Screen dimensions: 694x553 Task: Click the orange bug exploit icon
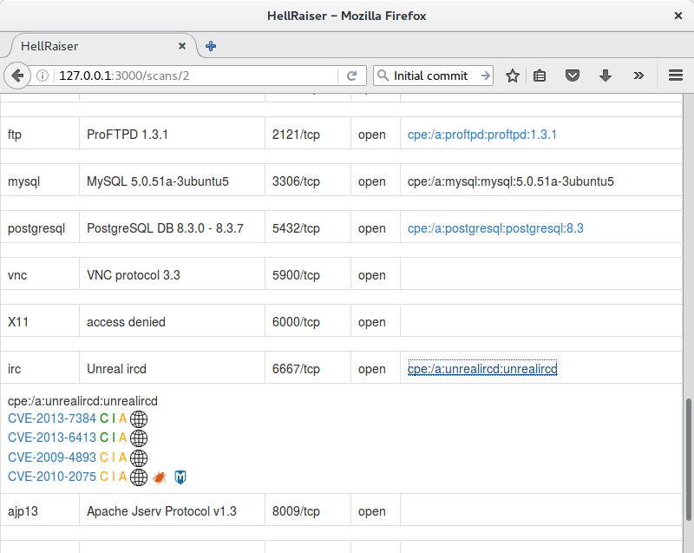click(160, 477)
